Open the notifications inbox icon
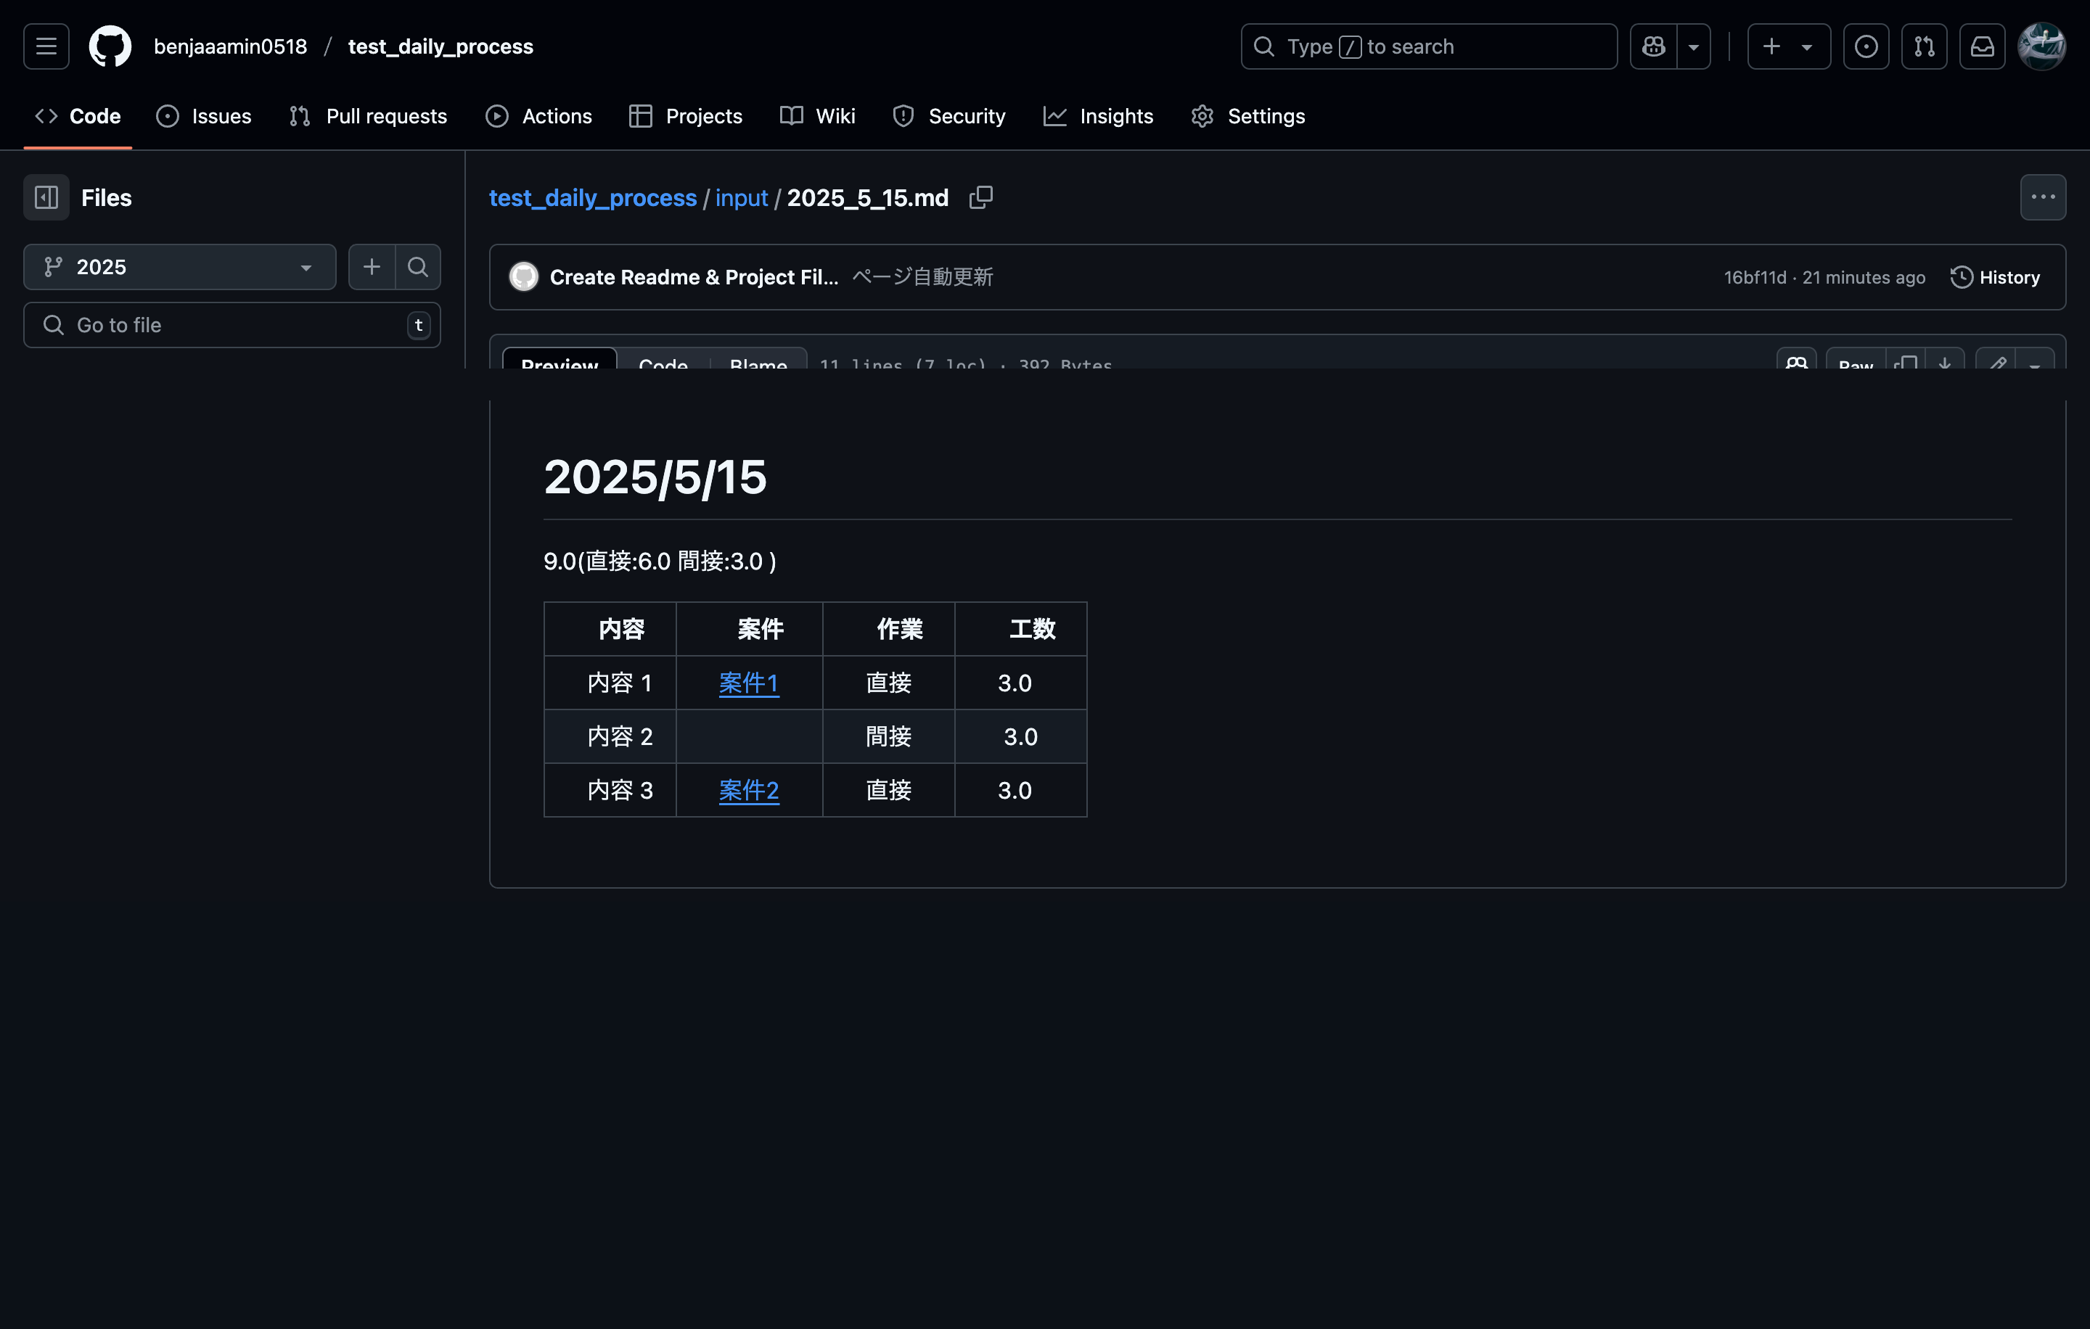The image size is (2090, 1329). point(1983,47)
